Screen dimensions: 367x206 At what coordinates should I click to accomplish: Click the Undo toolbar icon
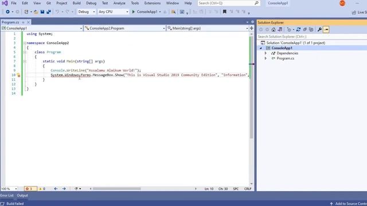click(x=57, y=11)
